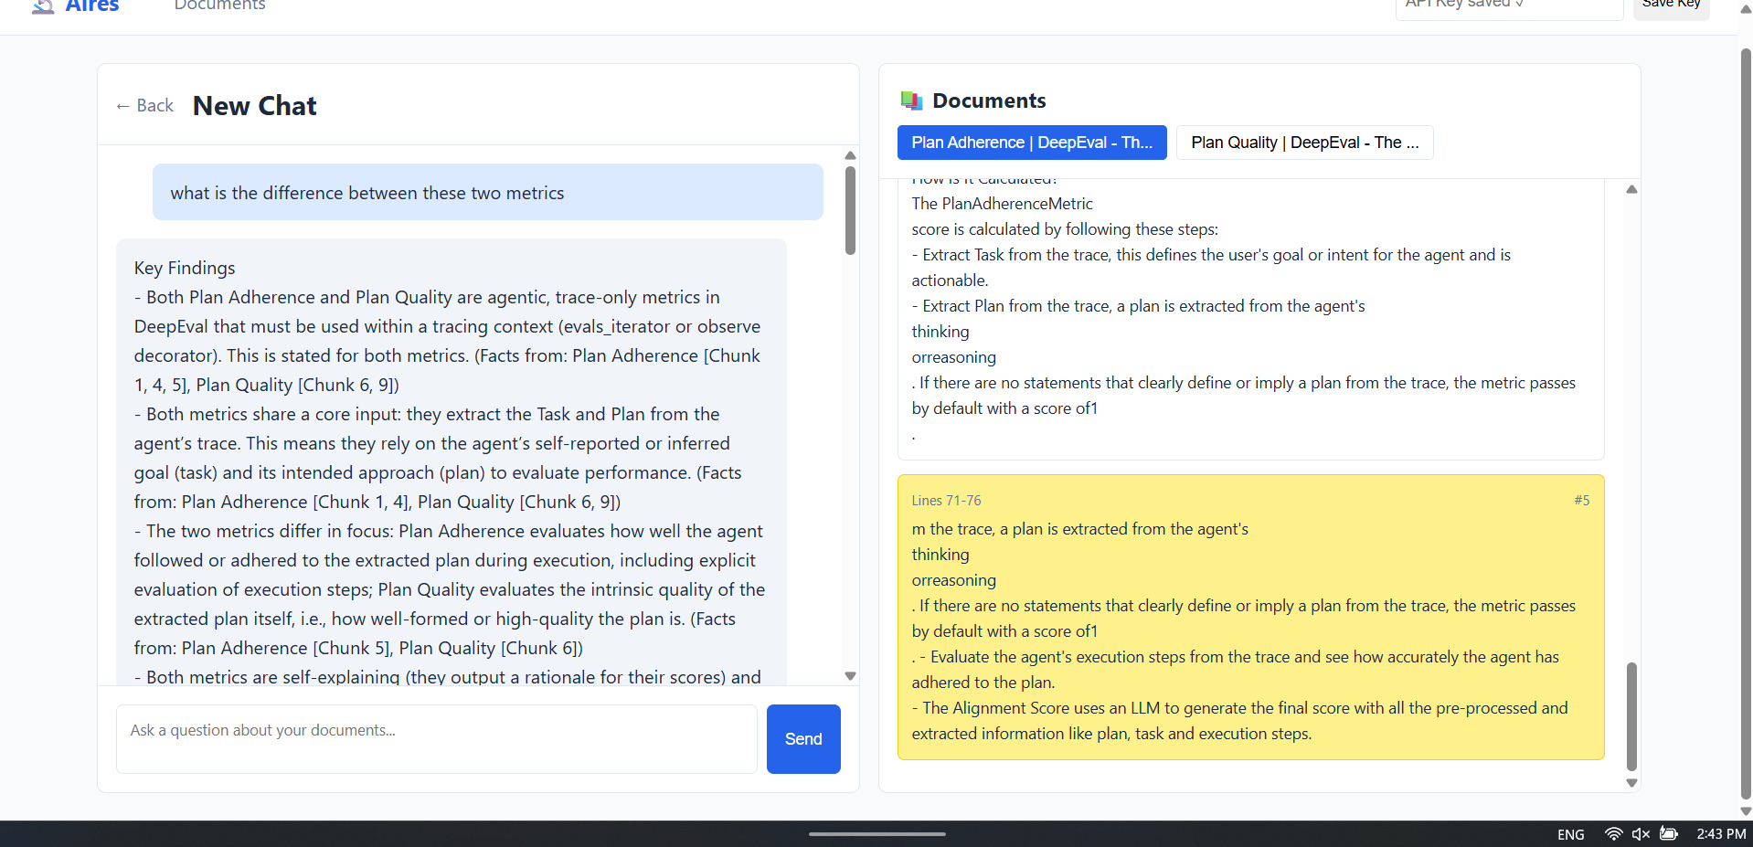The width and height of the screenshot is (1753, 847).
Task: Click the chat panel scrollbar thumb
Action: (x=850, y=210)
